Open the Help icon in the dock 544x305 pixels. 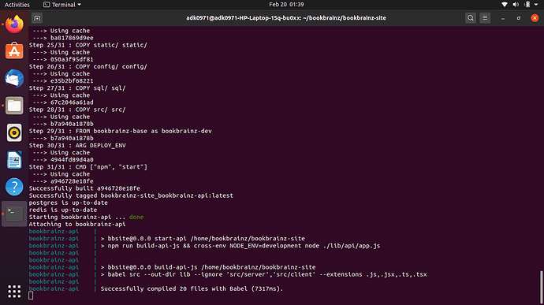tap(14, 187)
